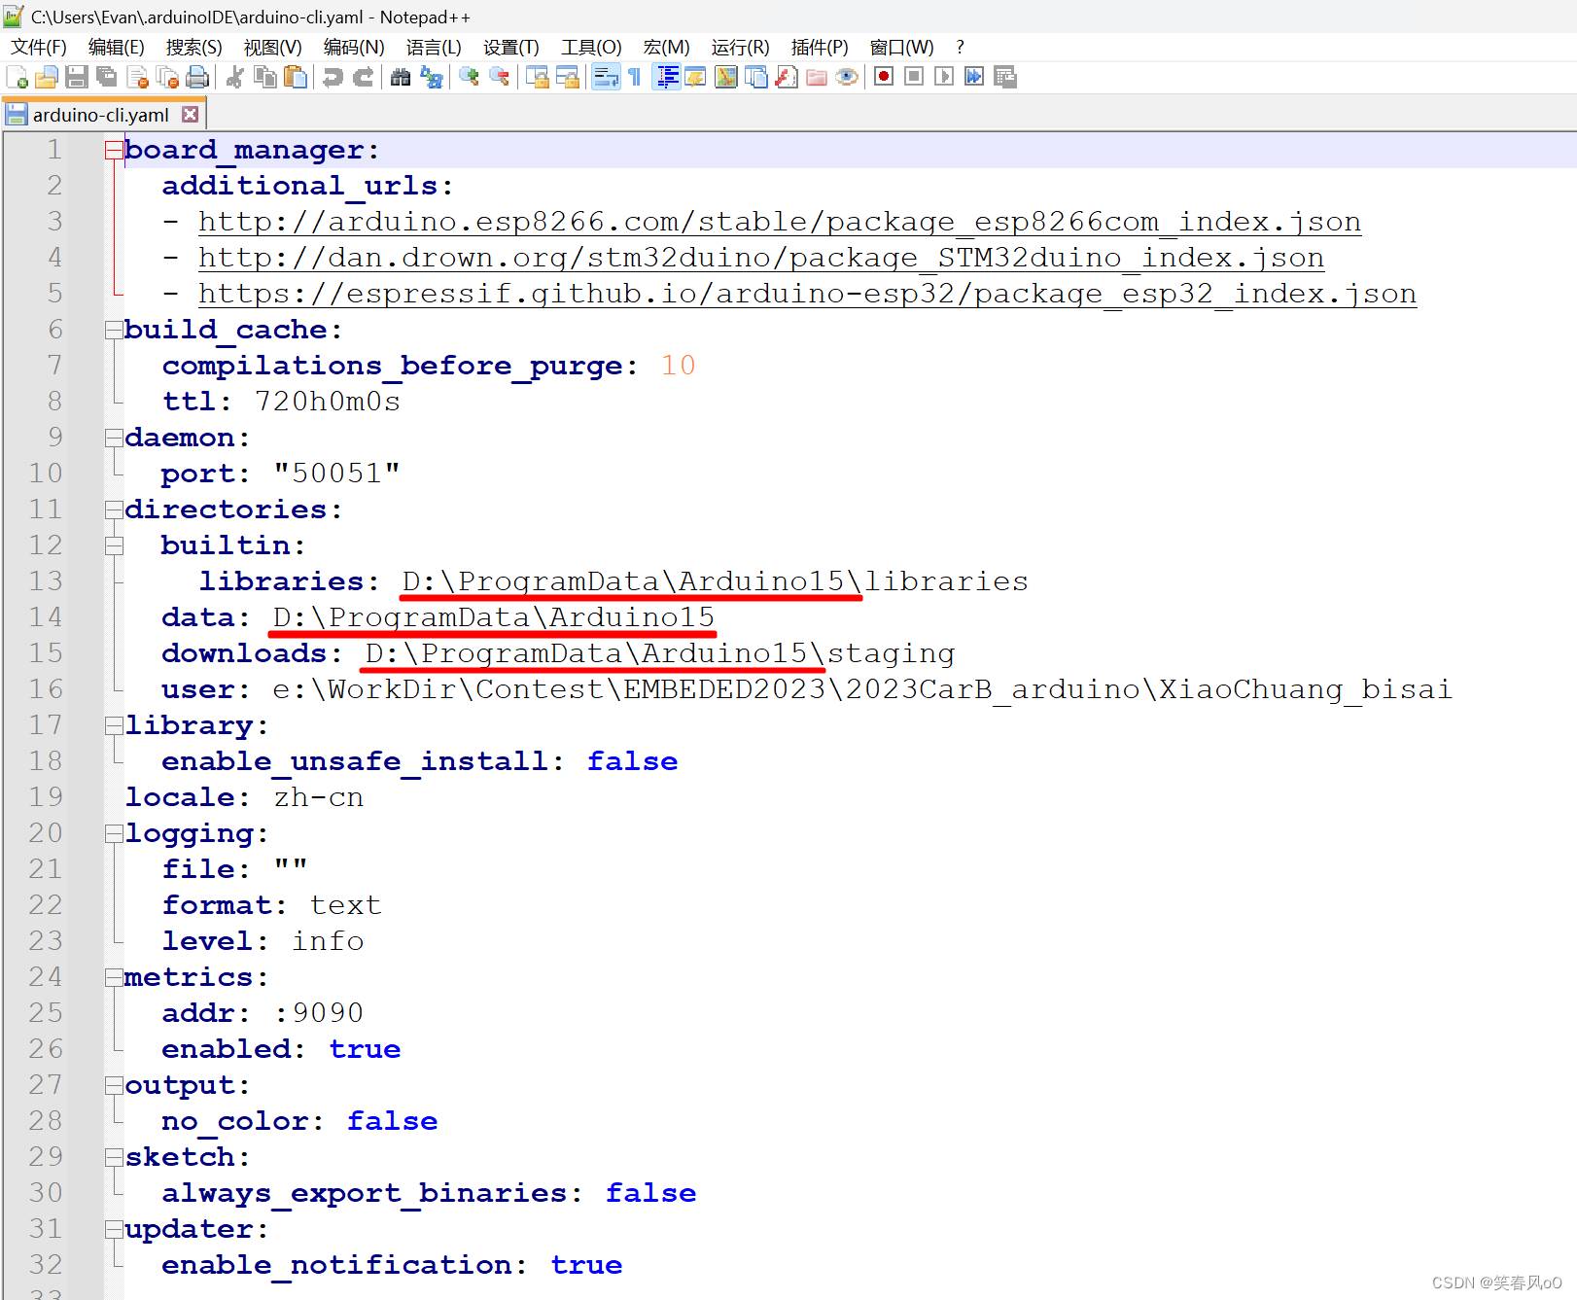Image resolution: width=1577 pixels, height=1300 pixels.
Task: Collapse the directories section fold marker
Action: (114, 509)
